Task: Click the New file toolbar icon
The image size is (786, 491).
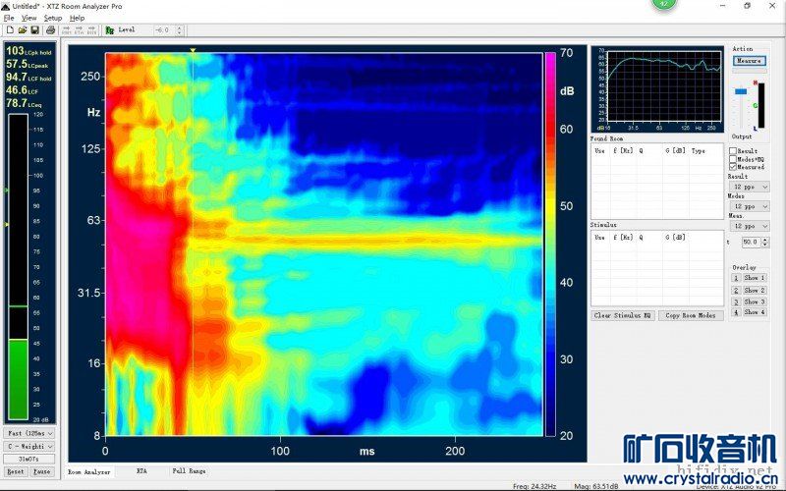Action: 9,30
